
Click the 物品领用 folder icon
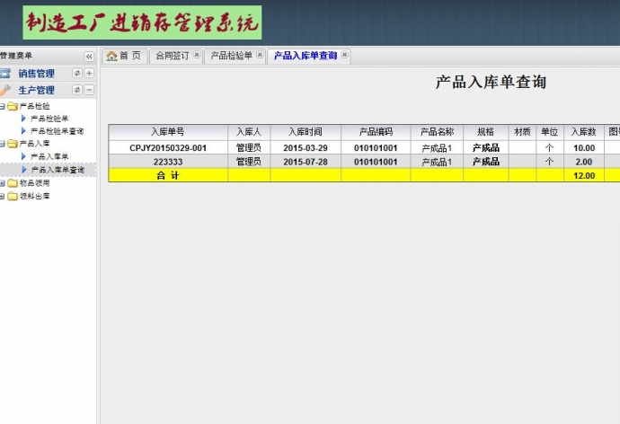pos(13,183)
